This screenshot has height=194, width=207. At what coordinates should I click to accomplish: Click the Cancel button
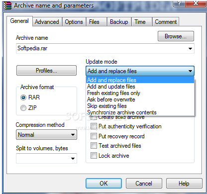click(144, 184)
